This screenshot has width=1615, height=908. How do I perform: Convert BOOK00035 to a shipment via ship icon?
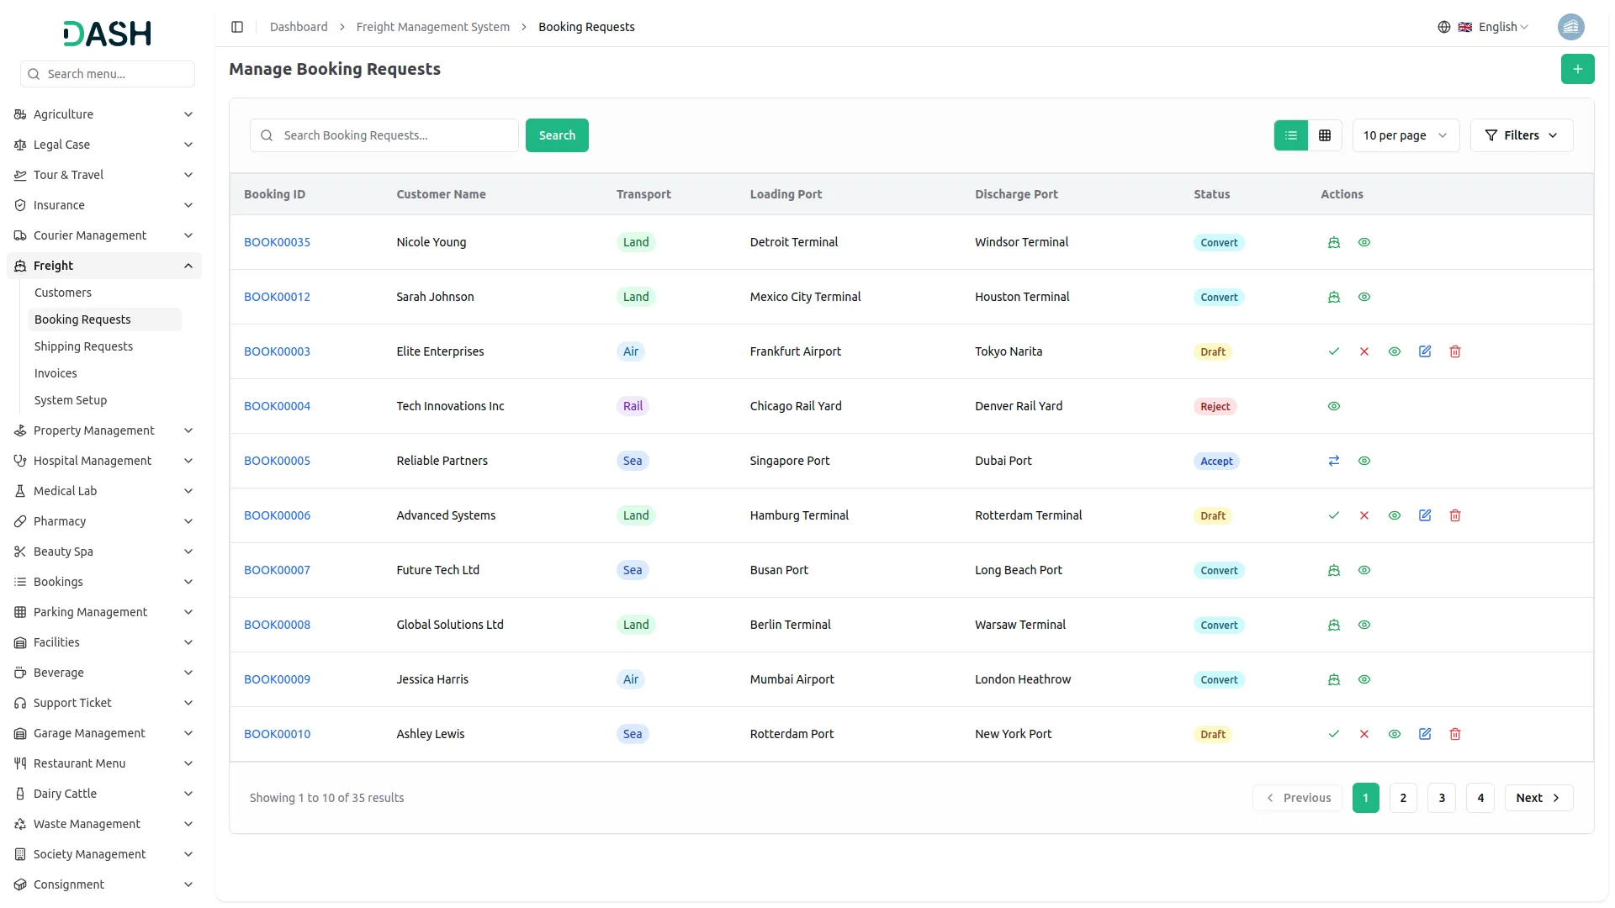1333,242
